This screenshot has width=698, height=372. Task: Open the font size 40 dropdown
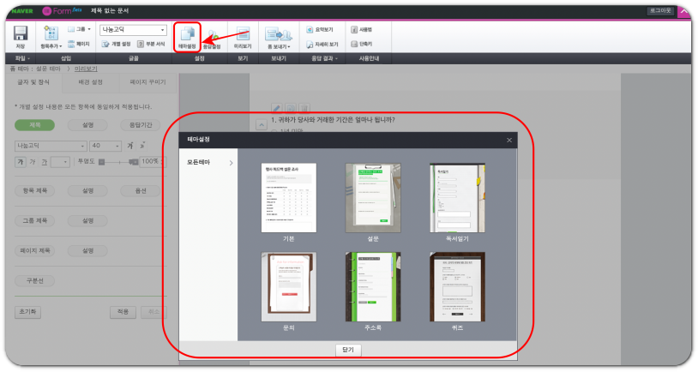click(105, 146)
